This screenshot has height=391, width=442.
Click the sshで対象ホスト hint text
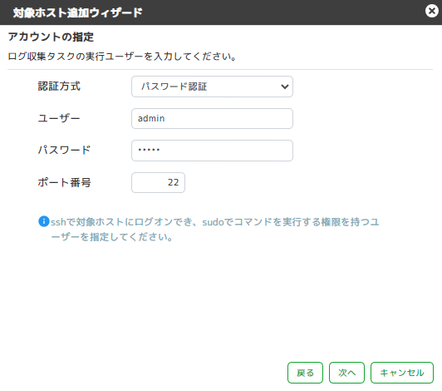tap(215, 230)
